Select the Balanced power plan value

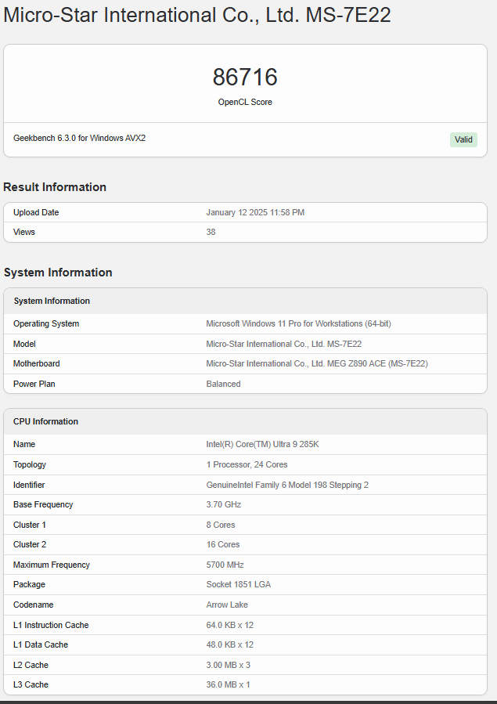pos(223,384)
